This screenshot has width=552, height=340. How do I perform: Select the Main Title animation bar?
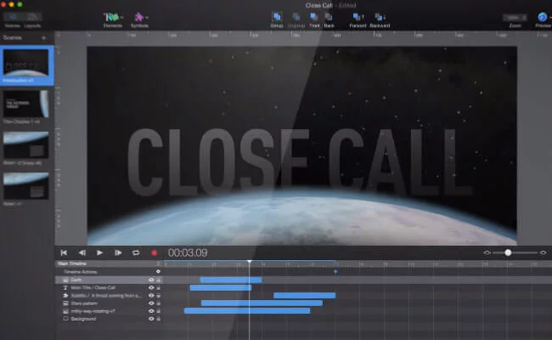click(221, 287)
